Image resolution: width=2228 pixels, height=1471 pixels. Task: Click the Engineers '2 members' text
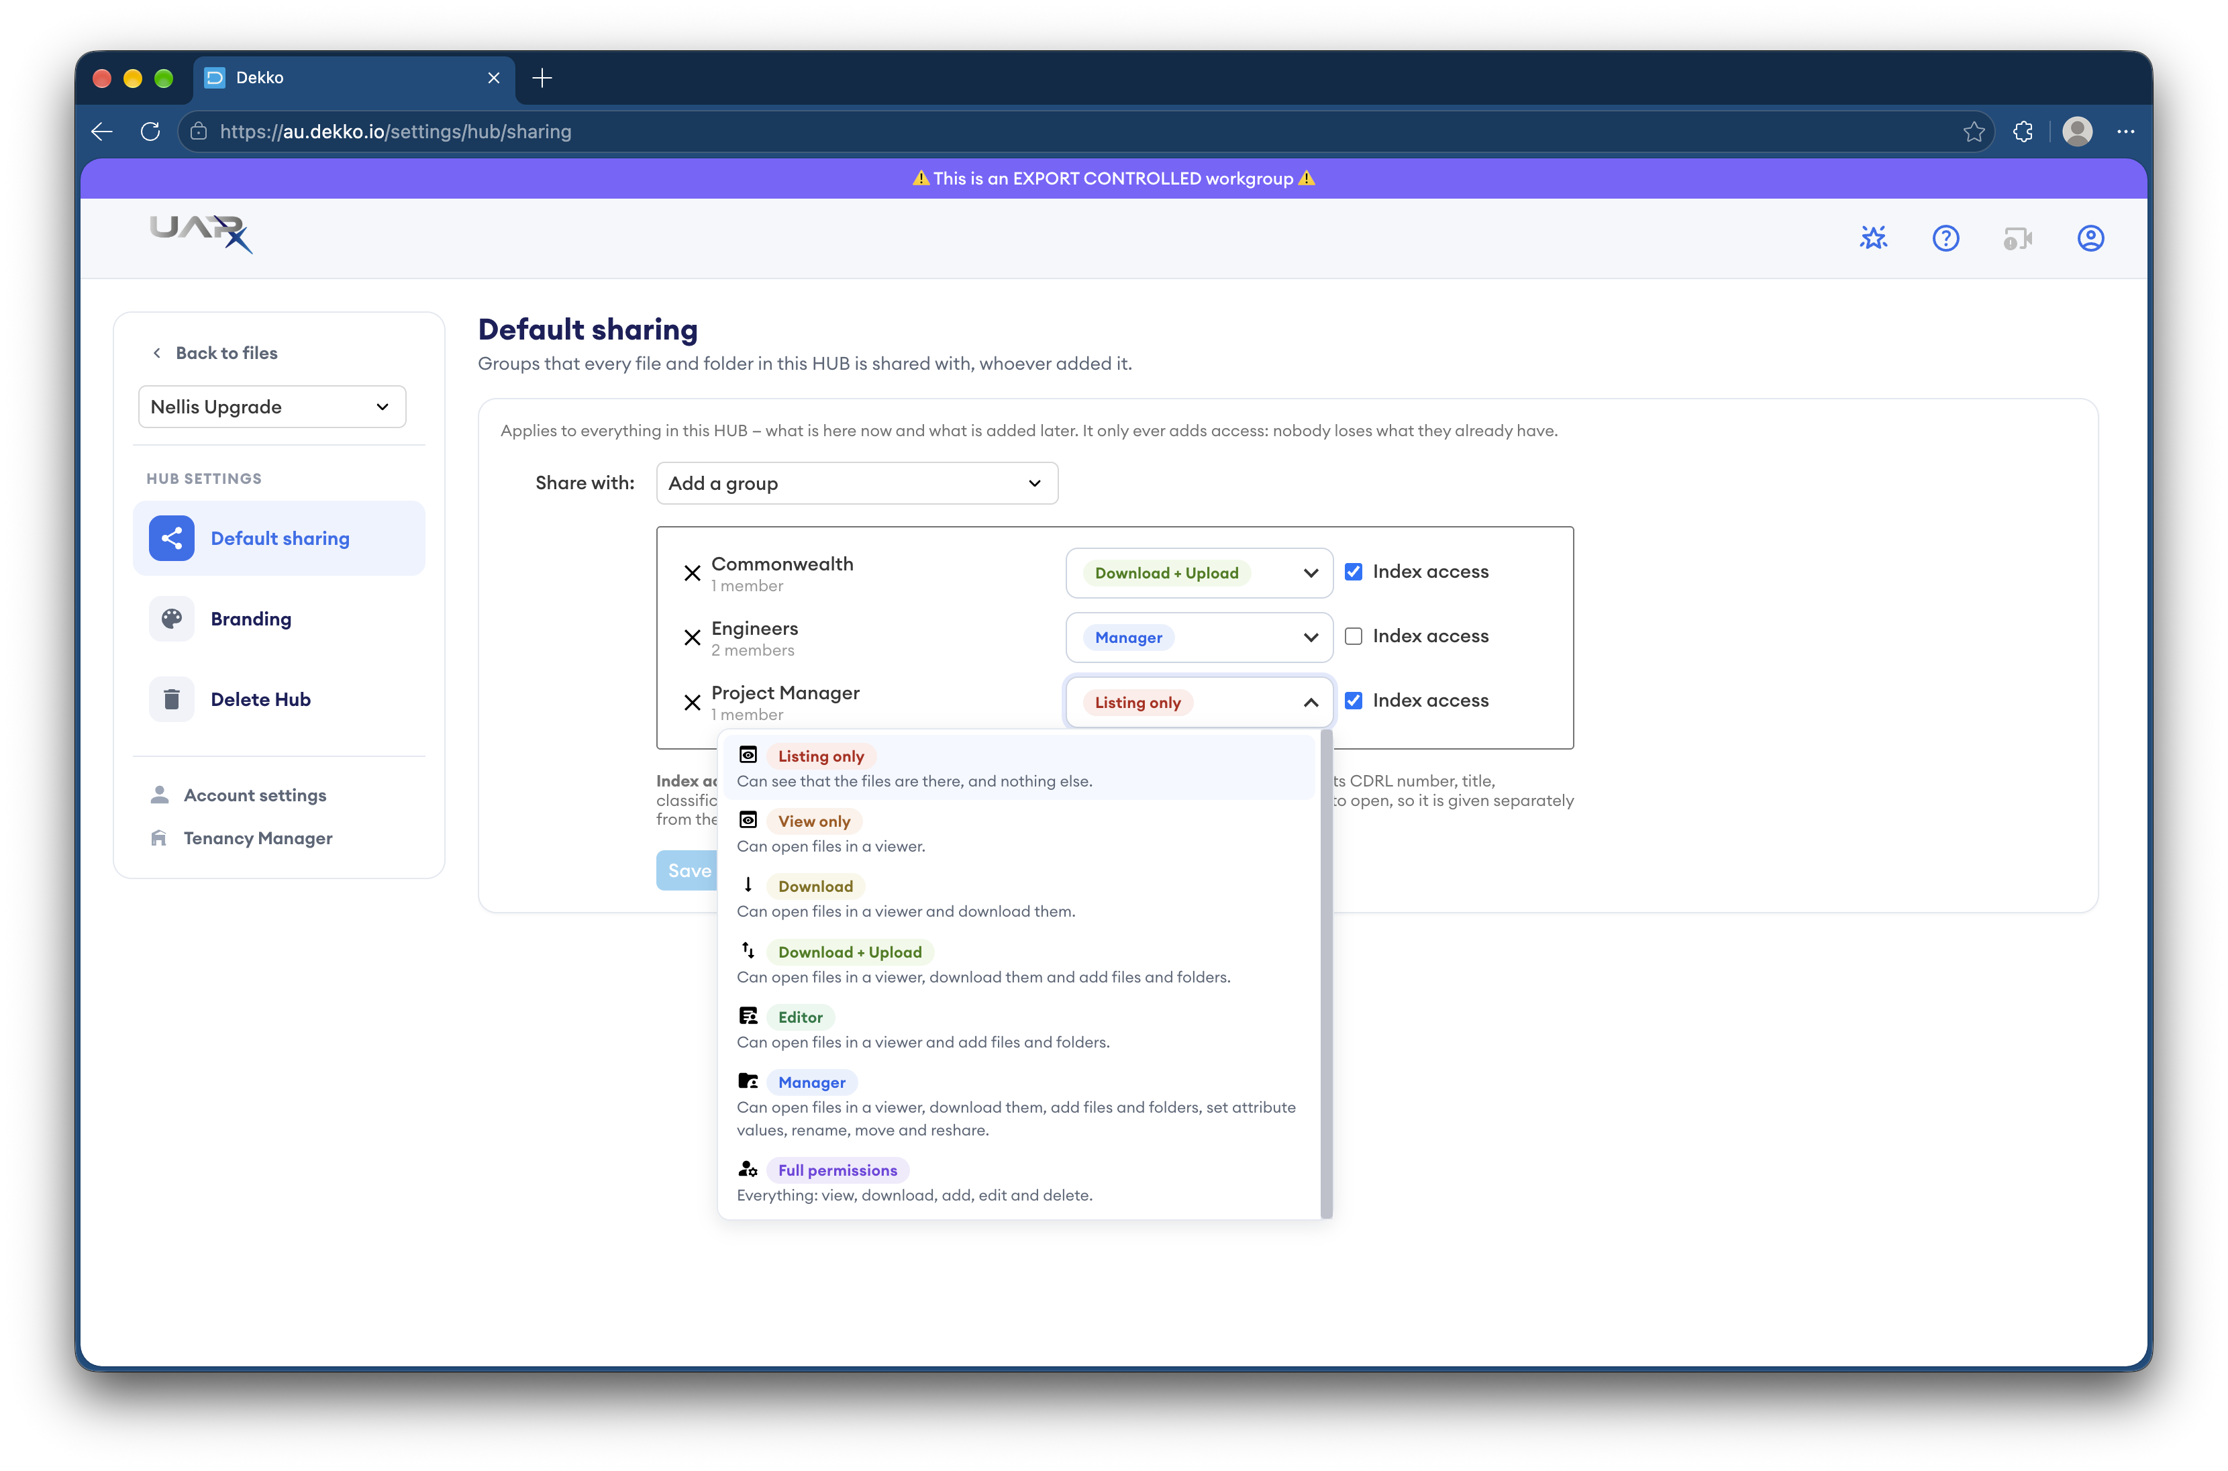752,650
